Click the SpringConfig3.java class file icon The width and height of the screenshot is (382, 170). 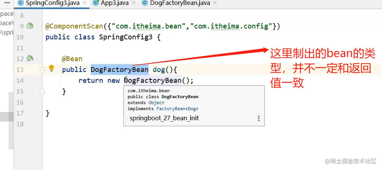tap(21, 3)
